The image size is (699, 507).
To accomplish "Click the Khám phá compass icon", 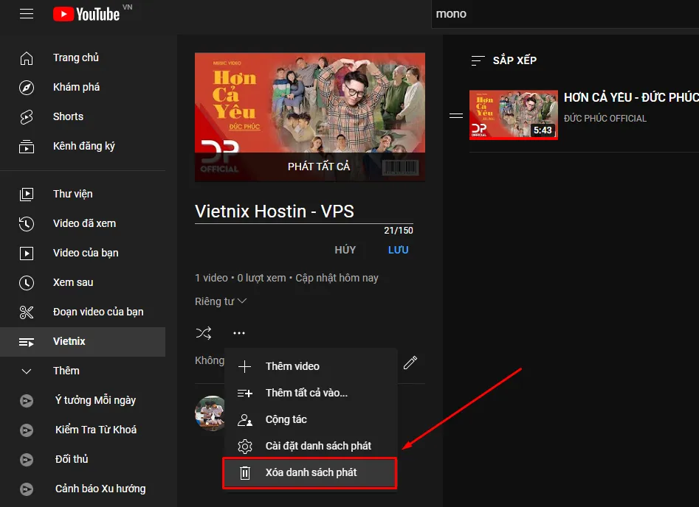I will click(x=27, y=88).
